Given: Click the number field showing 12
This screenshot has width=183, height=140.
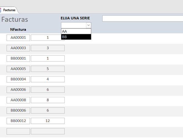Looking at the screenshot, I should [48, 121].
